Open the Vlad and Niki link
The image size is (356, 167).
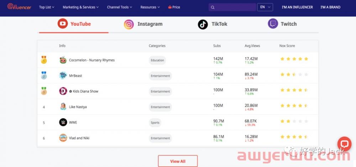click(79, 138)
